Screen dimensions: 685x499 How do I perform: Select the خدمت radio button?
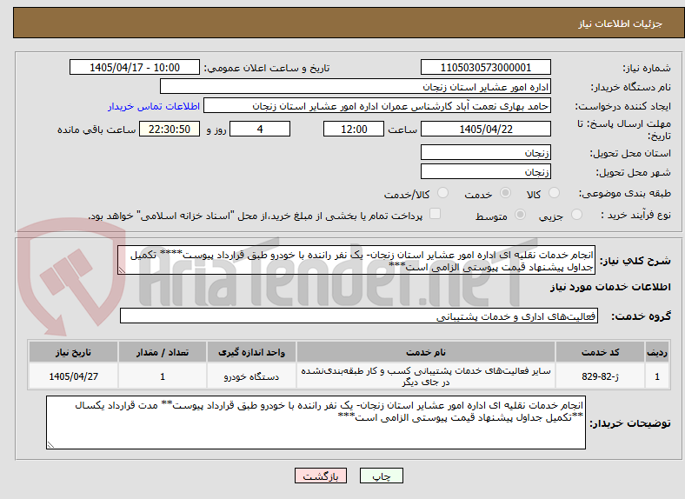[x=505, y=193]
